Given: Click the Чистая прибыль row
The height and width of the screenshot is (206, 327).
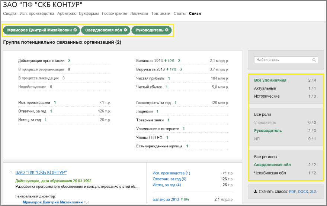Looking at the screenshot, I should 182,78.
